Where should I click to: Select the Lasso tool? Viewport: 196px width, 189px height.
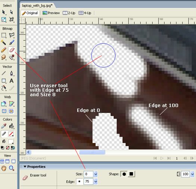[x=12, y=35]
